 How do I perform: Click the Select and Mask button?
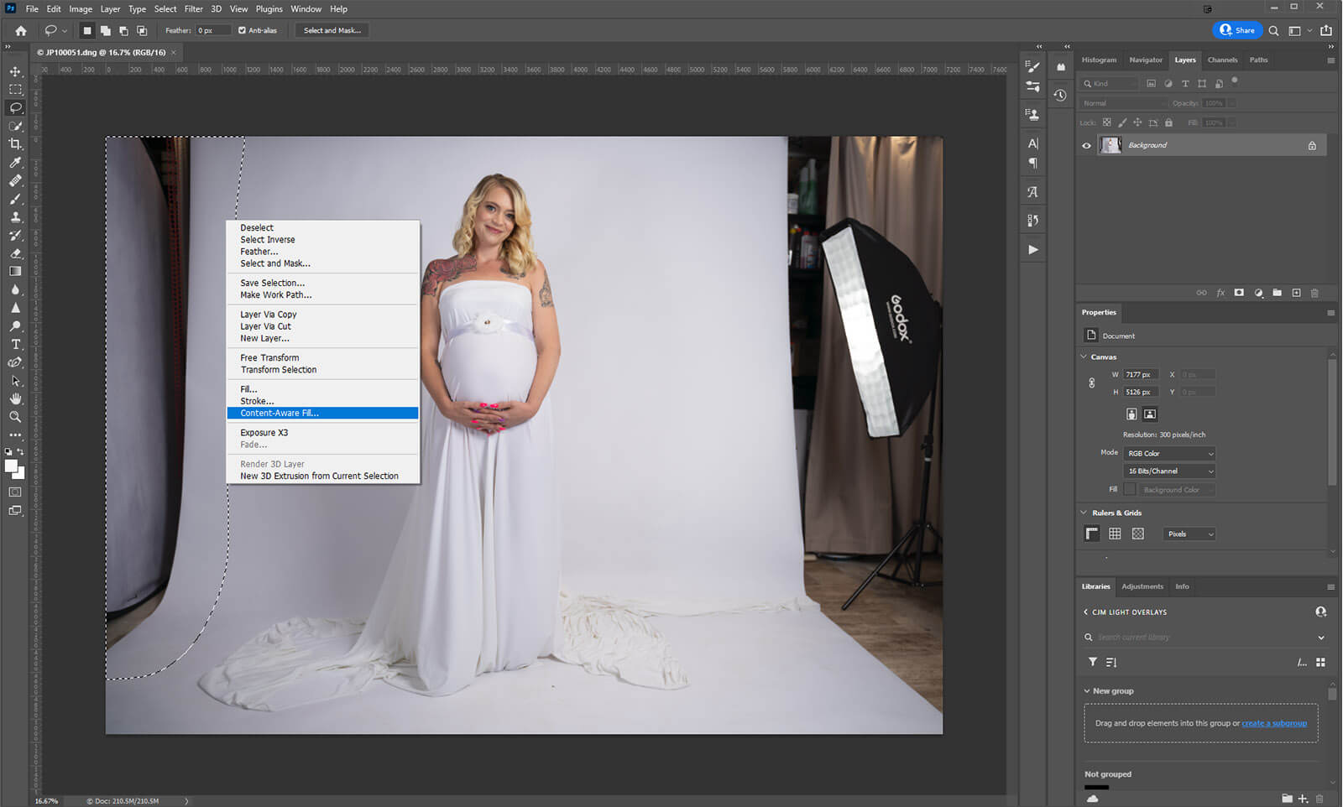coord(332,30)
